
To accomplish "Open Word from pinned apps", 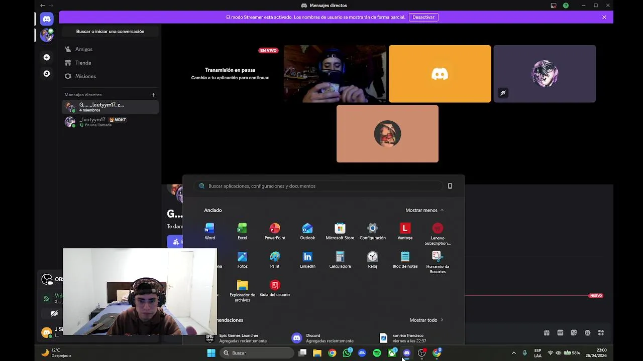I will tap(209, 232).
